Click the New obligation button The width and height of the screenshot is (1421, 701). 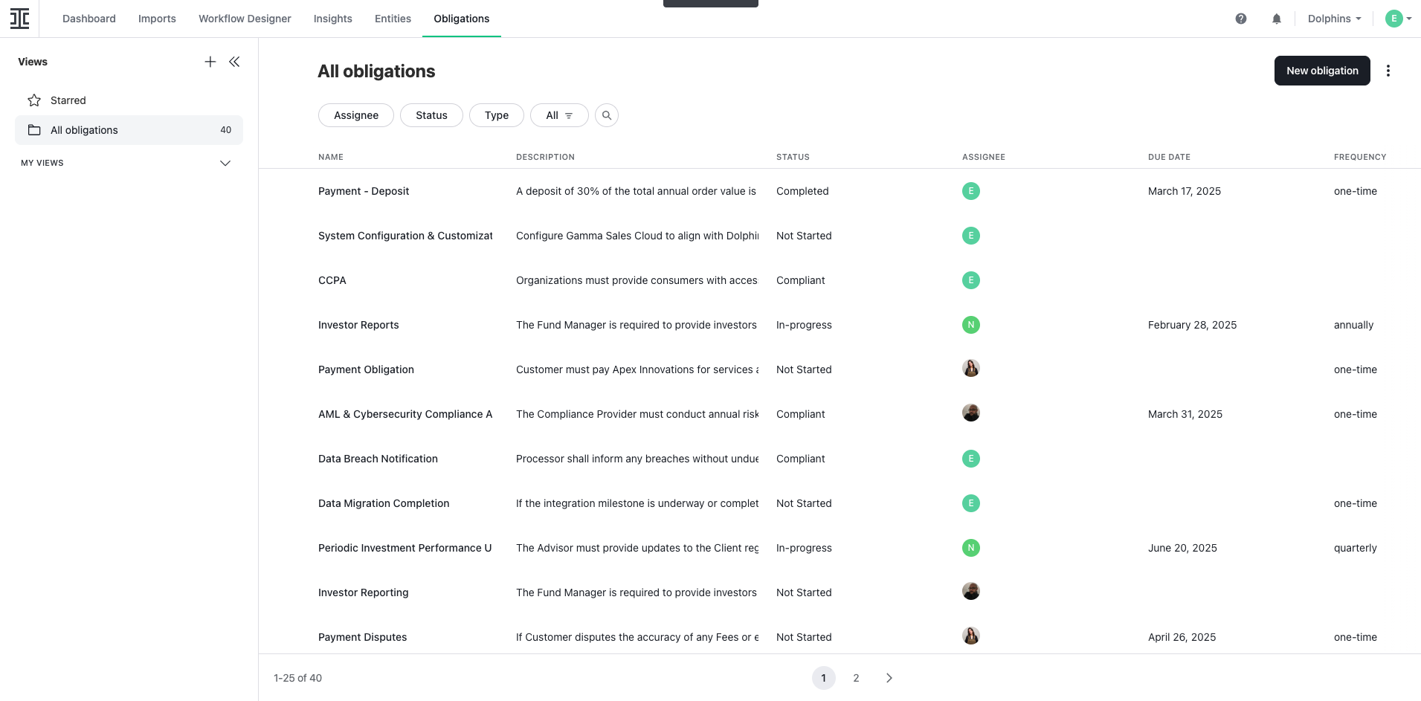coord(1322,71)
